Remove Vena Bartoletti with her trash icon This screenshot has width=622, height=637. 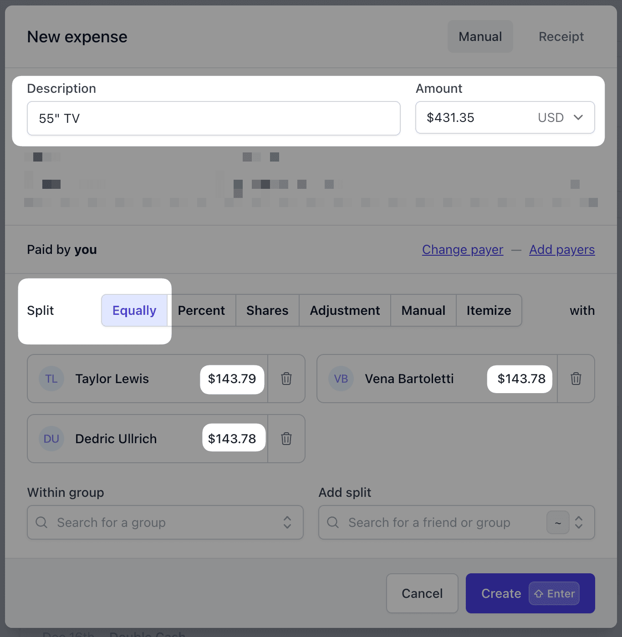coord(576,379)
